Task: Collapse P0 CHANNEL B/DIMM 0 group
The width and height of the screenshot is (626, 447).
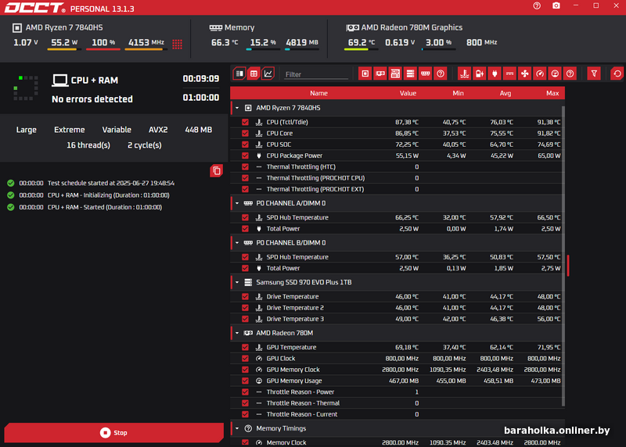Action: 237,243
